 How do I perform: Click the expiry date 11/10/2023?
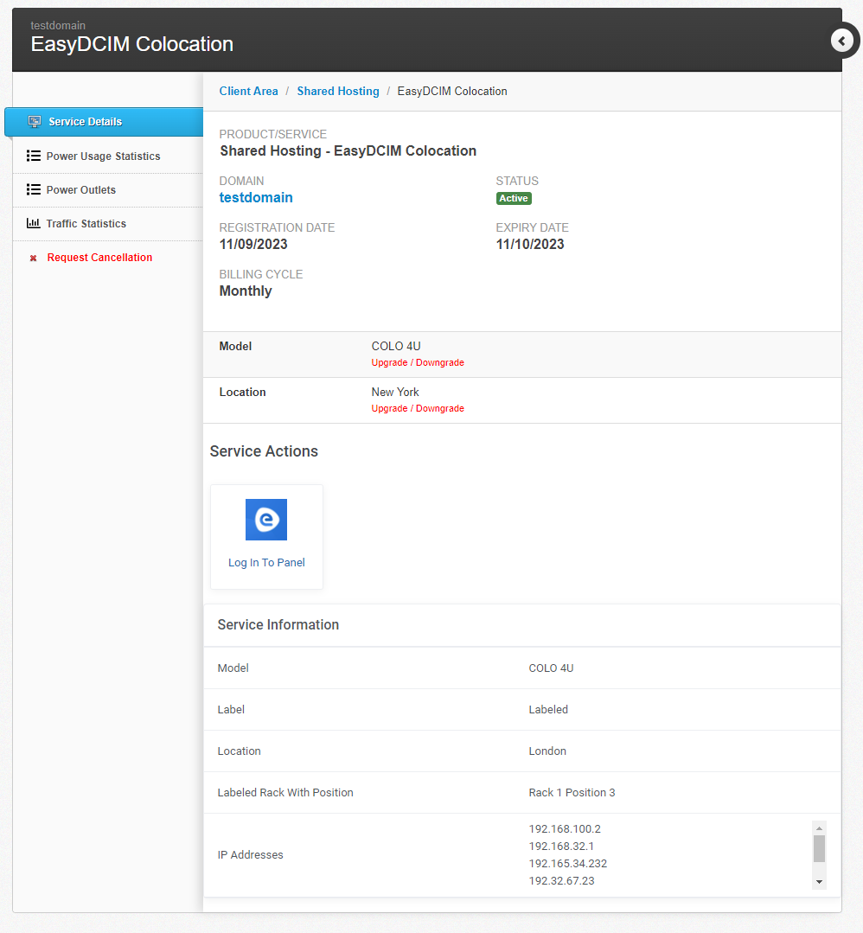tap(530, 244)
